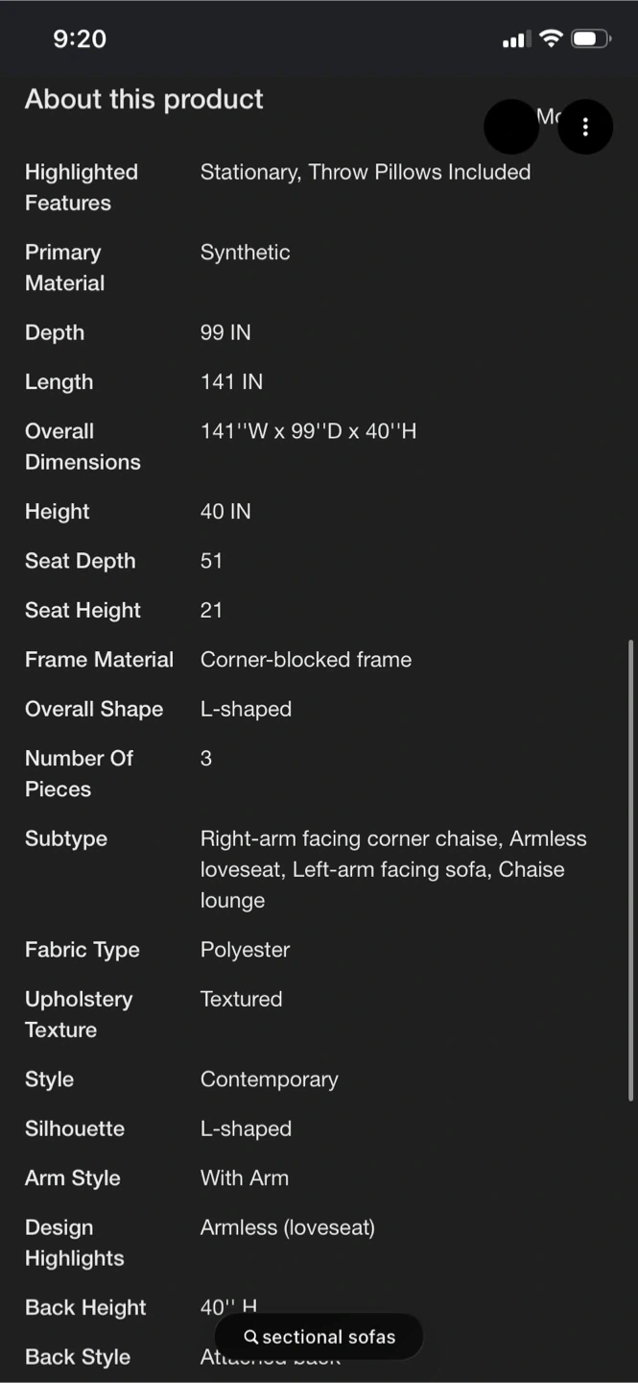Tap the Subtype description text
This screenshot has width=638, height=1383.
[x=393, y=869]
